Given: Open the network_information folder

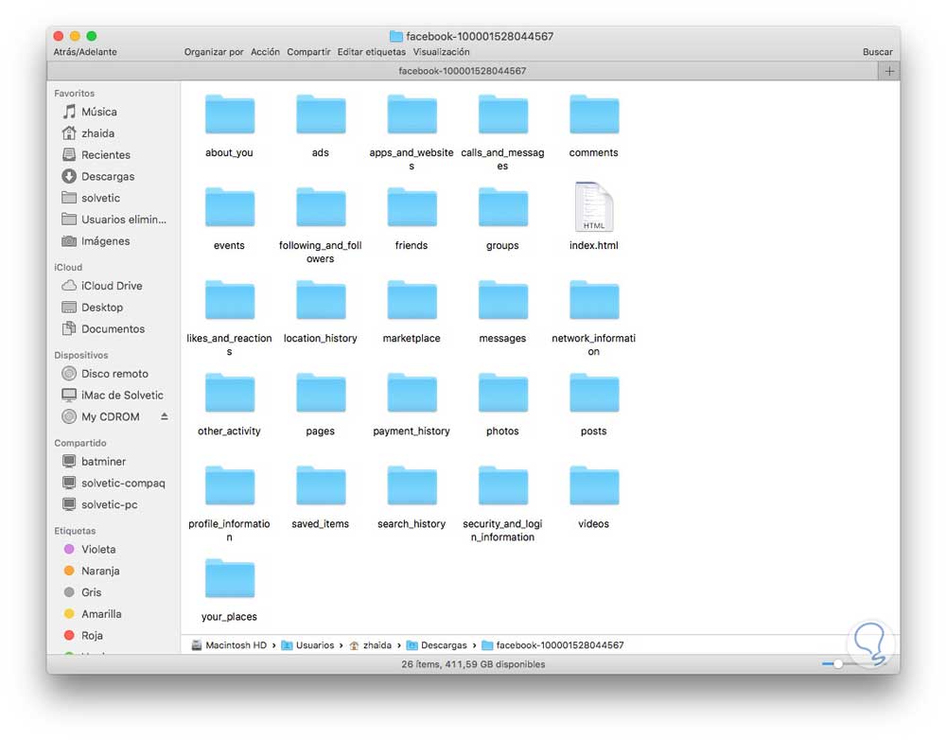Looking at the screenshot, I should [594, 301].
